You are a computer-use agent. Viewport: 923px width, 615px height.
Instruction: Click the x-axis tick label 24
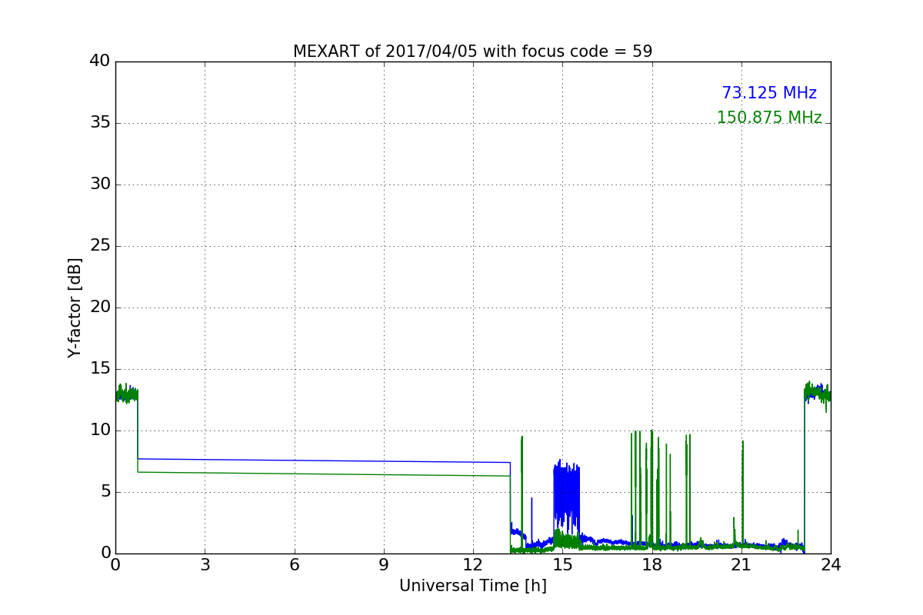tap(831, 565)
